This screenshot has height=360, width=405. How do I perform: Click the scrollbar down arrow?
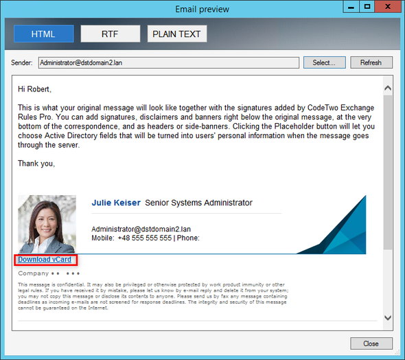tap(387, 318)
